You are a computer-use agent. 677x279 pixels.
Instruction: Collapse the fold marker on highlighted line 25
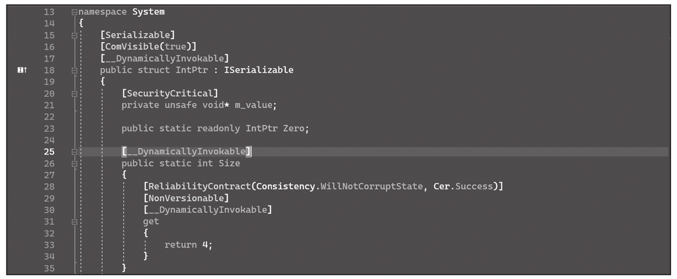tap(74, 152)
